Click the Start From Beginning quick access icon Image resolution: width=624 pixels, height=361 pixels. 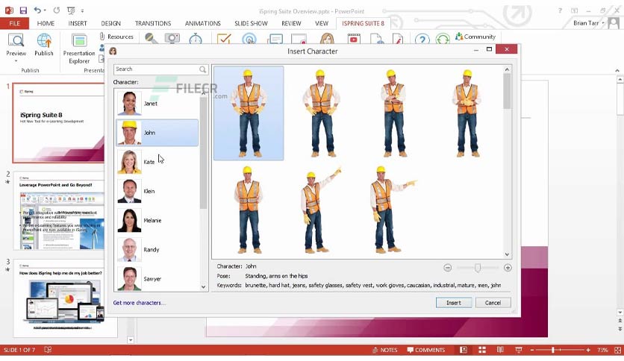pyautogui.click(x=71, y=10)
